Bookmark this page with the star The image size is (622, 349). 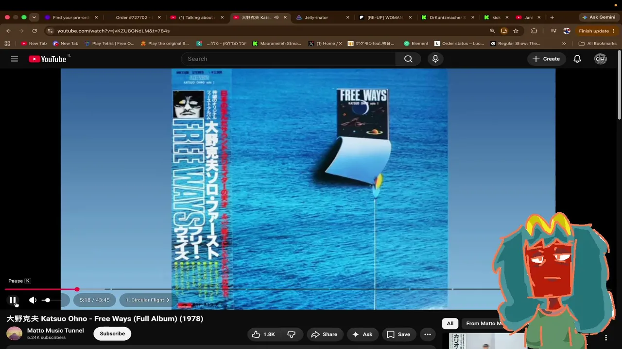516,31
